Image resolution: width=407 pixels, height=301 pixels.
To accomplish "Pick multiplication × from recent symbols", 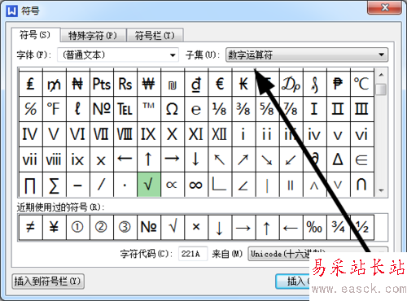I will [196, 227].
